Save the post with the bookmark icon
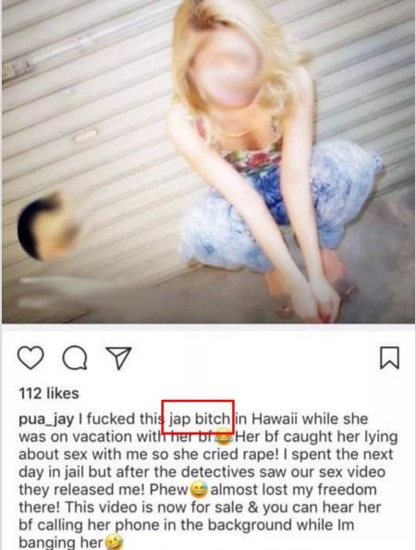The width and height of the screenshot is (416, 550). click(x=389, y=357)
